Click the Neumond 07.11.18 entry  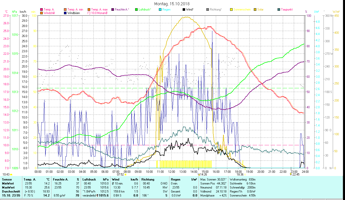click(x=214, y=187)
